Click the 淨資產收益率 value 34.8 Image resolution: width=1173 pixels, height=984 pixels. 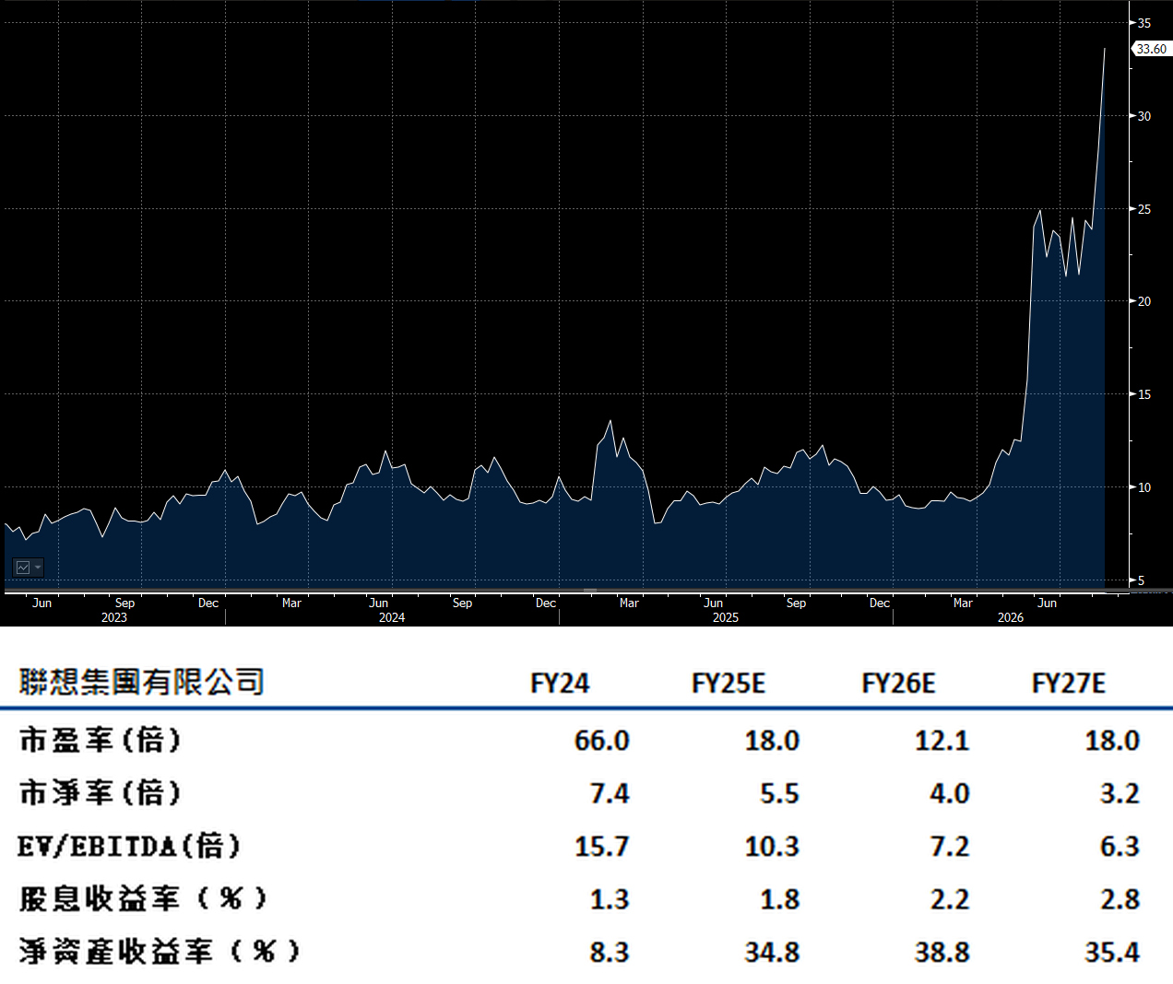(x=773, y=952)
